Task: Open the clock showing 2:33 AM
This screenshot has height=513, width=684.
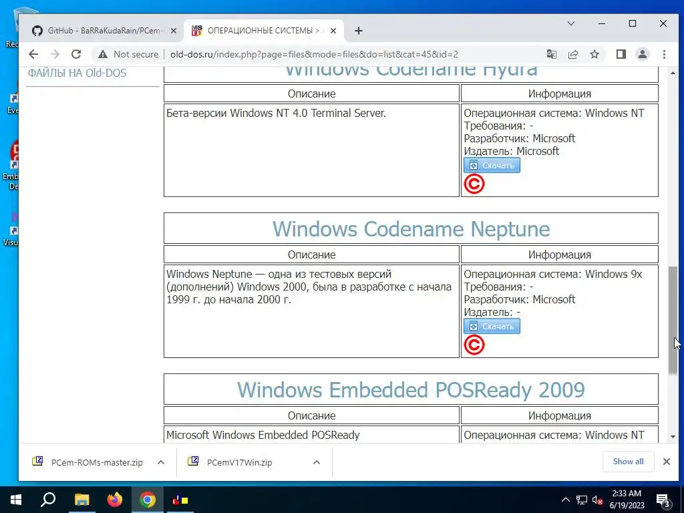Action: pyautogui.click(x=627, y=500)
